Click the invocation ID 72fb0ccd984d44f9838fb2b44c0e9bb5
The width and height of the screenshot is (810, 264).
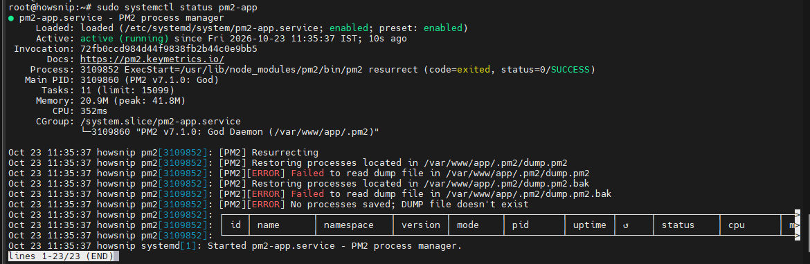[x=169, y=49]
